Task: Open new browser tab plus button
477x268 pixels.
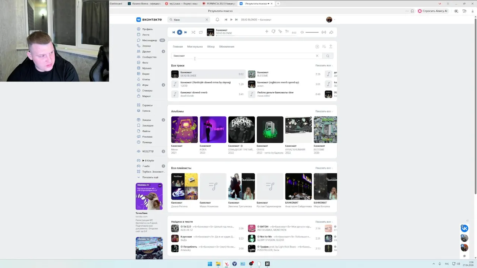Action: click(x=278, y=3)
